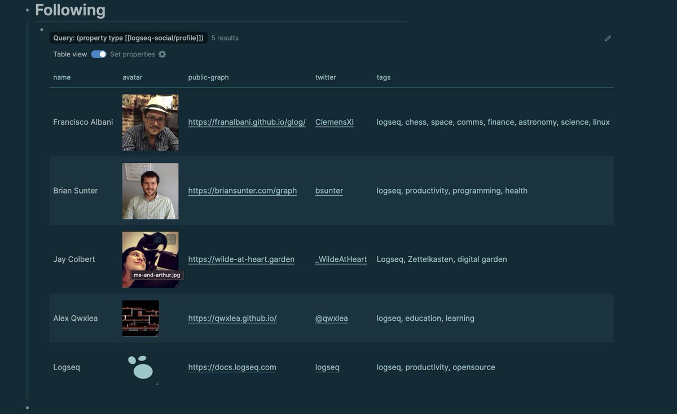The height and width of the screenshot is (414, 677).
Task: Open the bsunter twitter link
Action: pyautogui.click(x=329, y=191)
